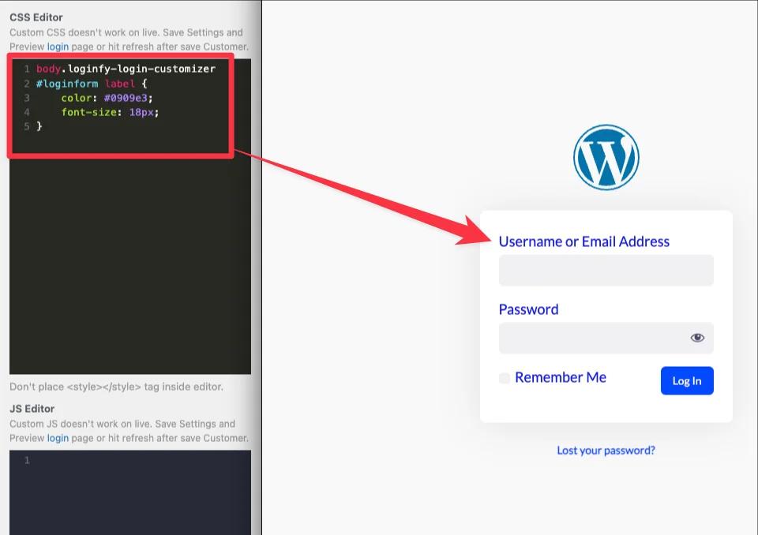Image resolution: width=758 pixels, height=535 pixels.
Task: Focus the Password input field
Action: (606, 338)
